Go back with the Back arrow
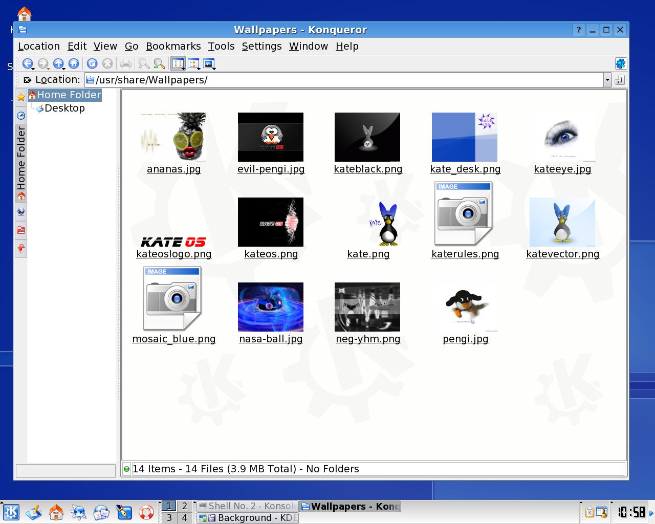 (28, 63)
